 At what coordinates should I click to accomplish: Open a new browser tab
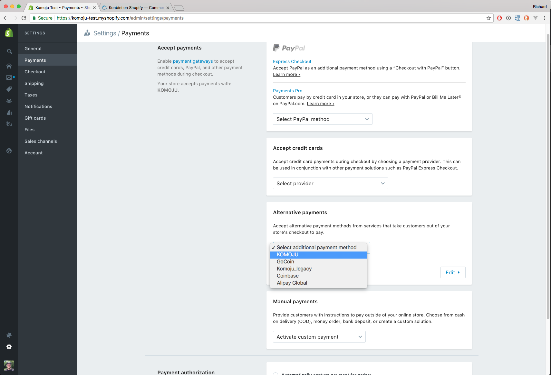pyautogui.click(x=179, y=8)
